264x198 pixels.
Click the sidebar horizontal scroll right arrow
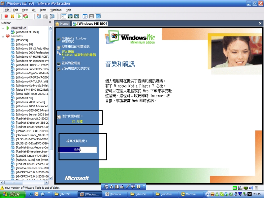(46, 182)
